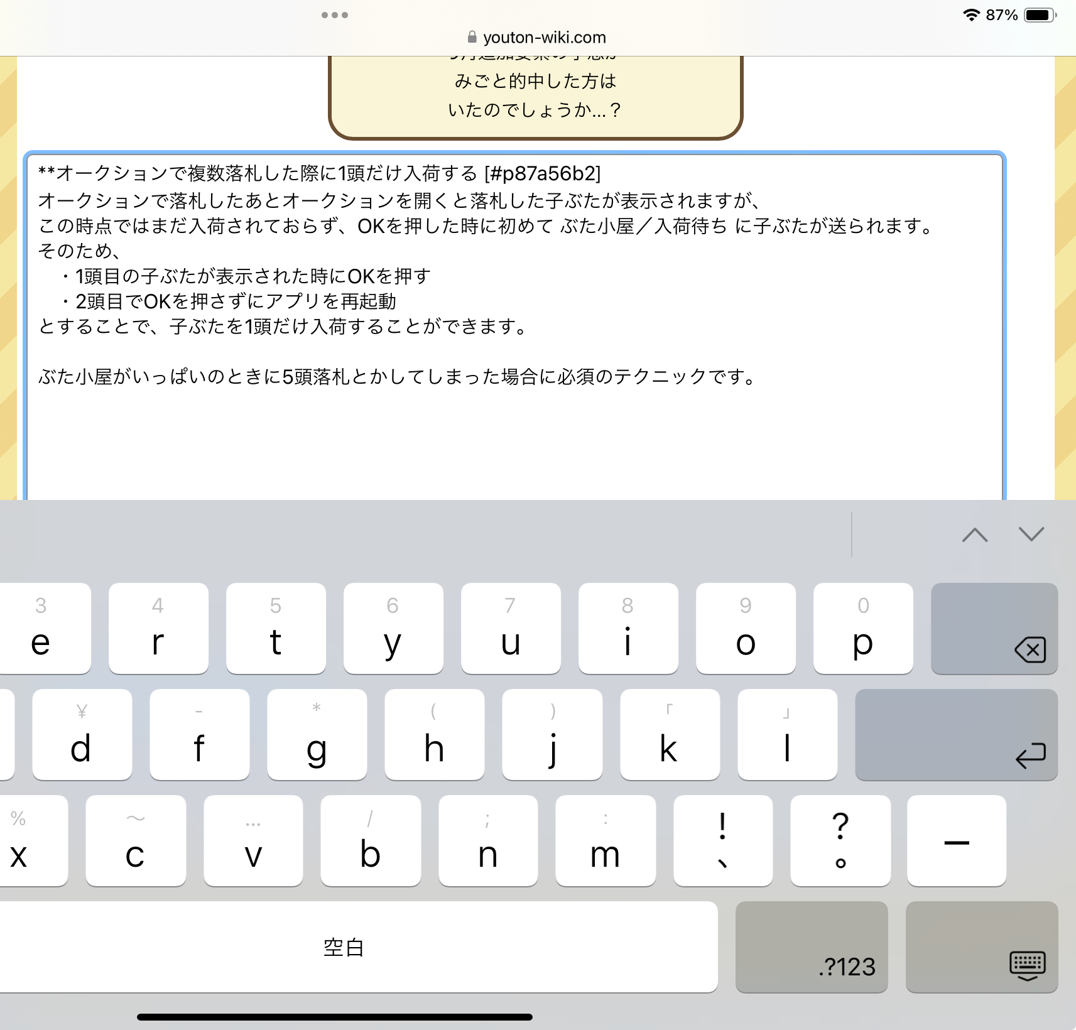
Task: Hit the letter t key
Action: point(275,629)
